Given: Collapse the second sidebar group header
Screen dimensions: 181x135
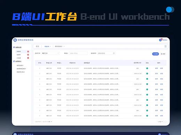Looking at the screenshot, I should (x=17, y=61).
